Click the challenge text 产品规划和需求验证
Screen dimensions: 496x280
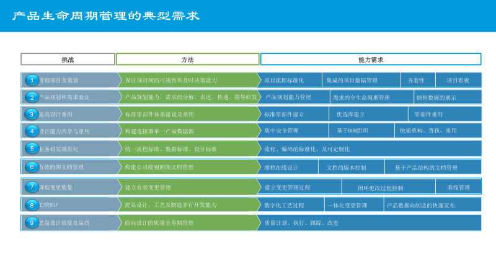tap(64, 97)
